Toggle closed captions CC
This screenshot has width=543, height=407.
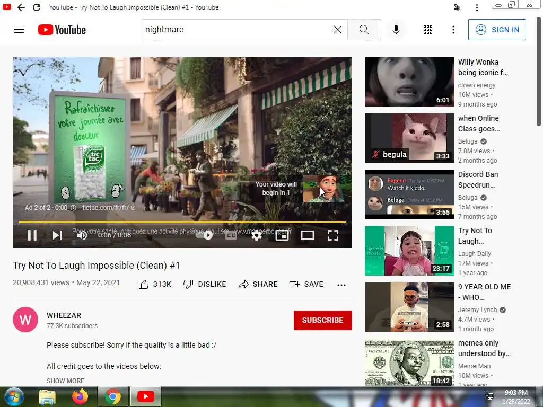tap(231, 235)
